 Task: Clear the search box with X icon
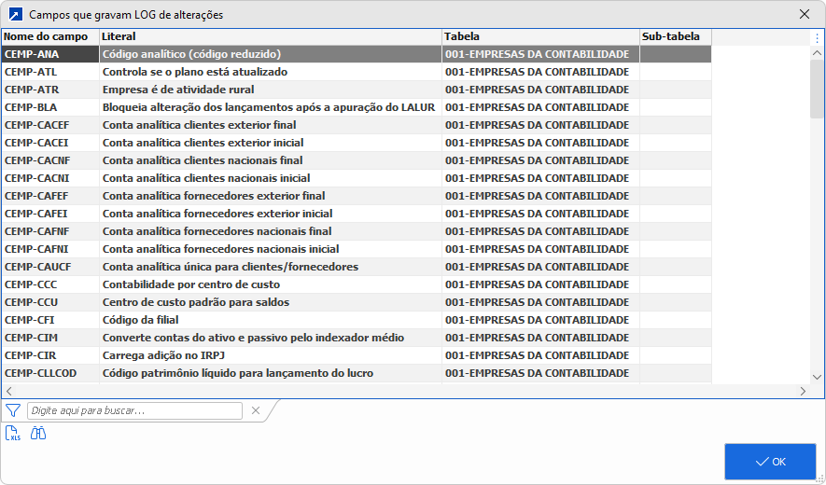[255, 410]
